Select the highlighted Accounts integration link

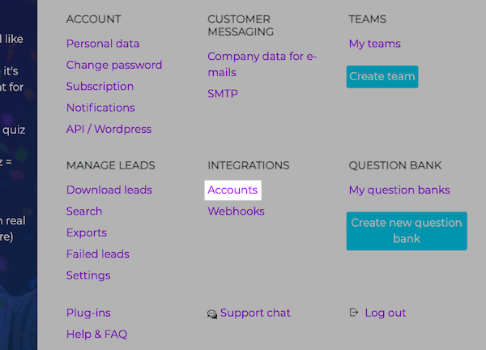pos(232,190)
